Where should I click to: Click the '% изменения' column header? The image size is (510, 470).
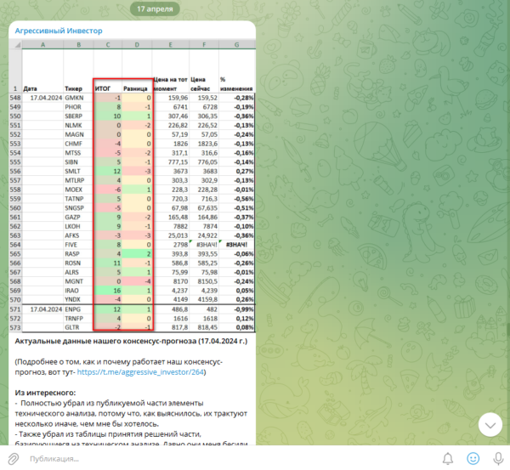pyautogui.click(x=236, y=84)
